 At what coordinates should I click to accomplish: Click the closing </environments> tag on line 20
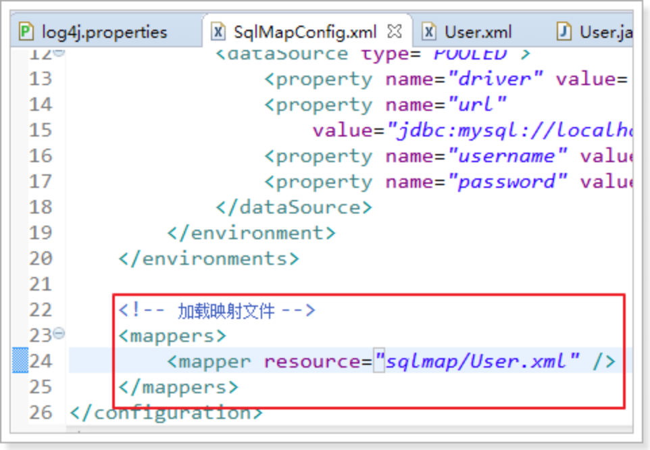(x=209, y=259)
